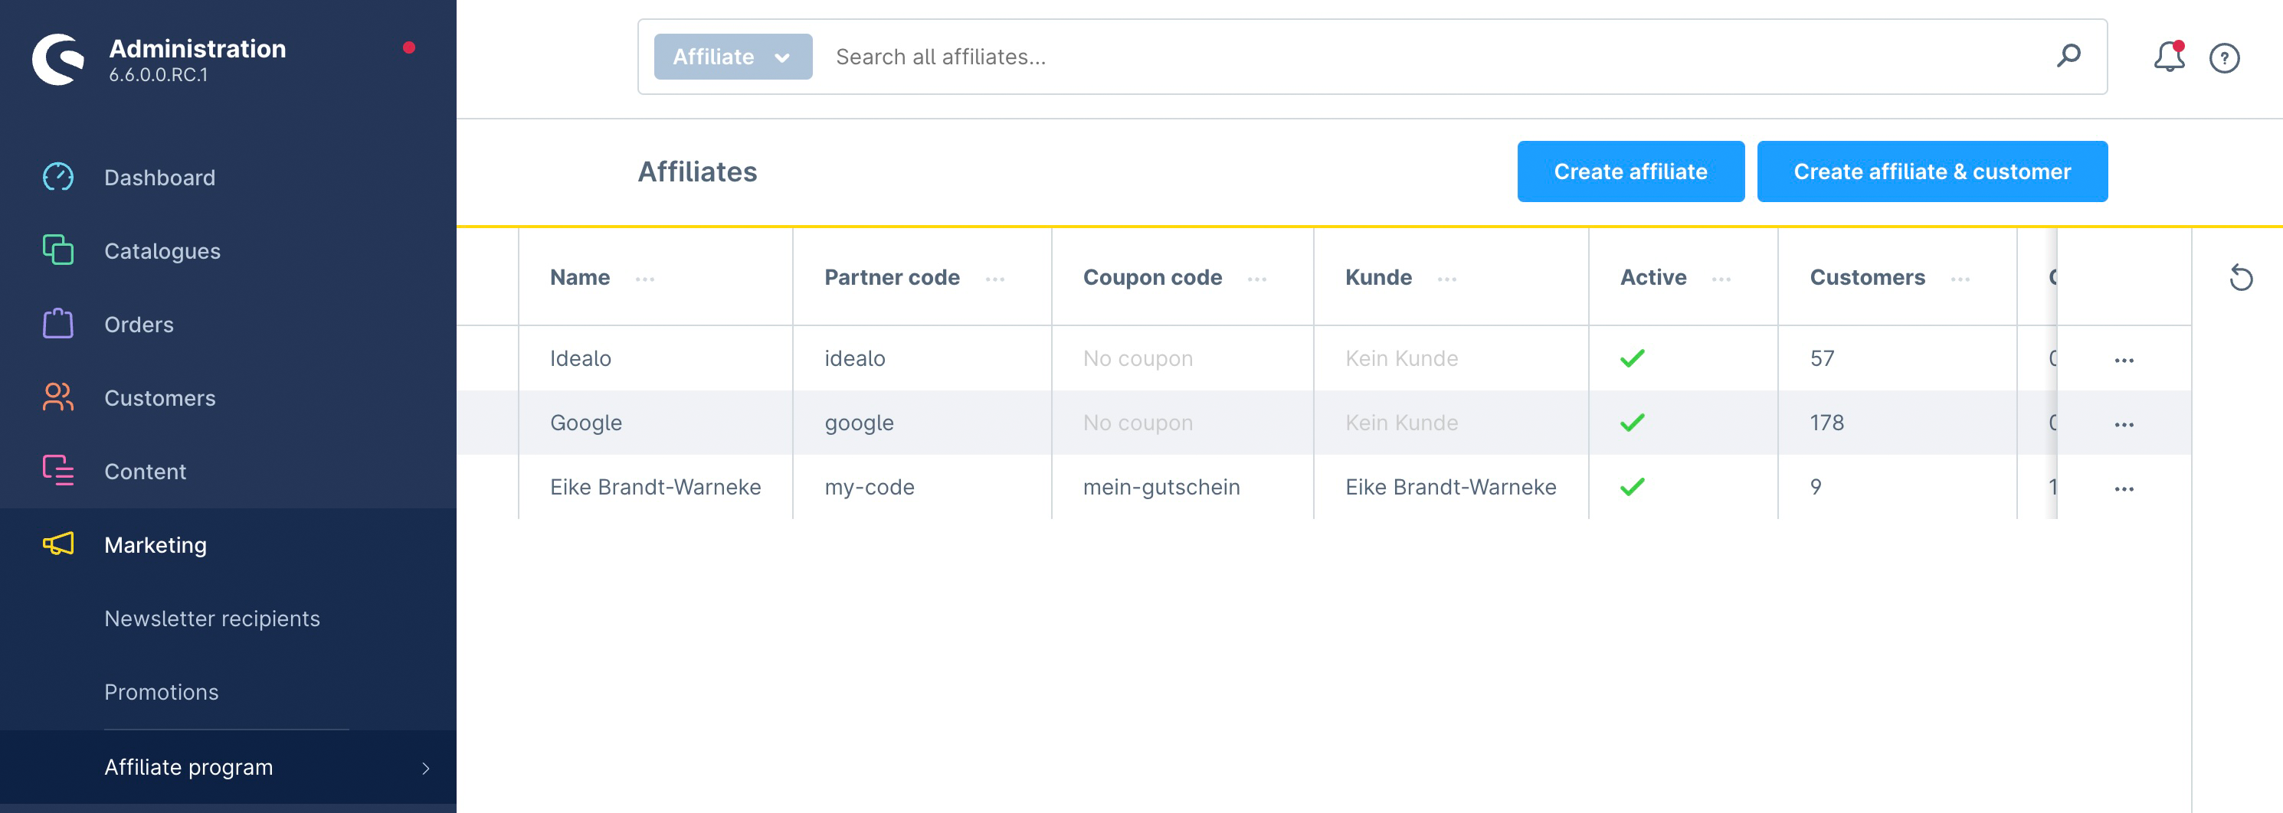Open Active column options dots

coord(1721,279)
